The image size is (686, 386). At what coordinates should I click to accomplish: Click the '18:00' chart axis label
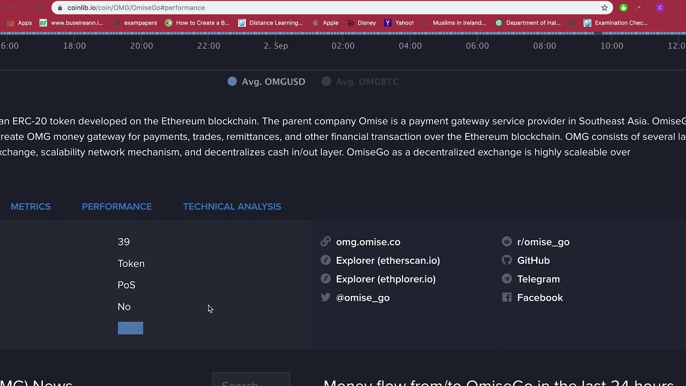pos(74,46)
